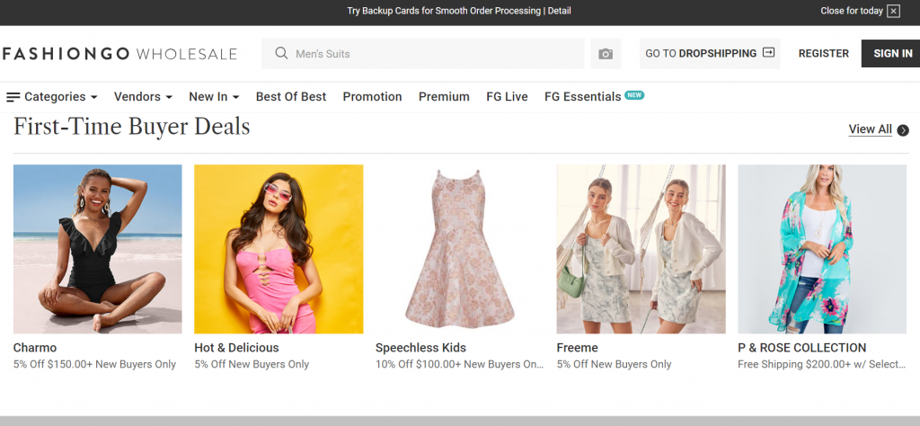This screenshot has height=426, width=920.
Task: Open FG Live in navigation
Action: coord(507,97)
